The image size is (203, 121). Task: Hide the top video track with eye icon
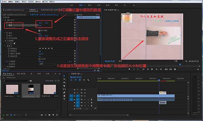pos(85,90)
